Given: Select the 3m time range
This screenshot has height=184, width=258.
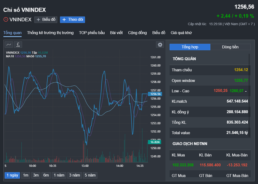Looking at the screenshot, I should 36,175.
